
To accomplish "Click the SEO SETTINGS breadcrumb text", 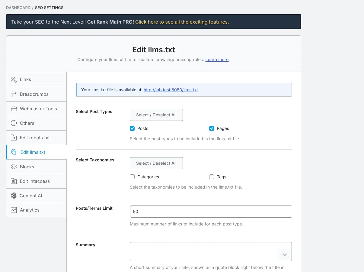I will pyautogui.click(x=49, y=8).
